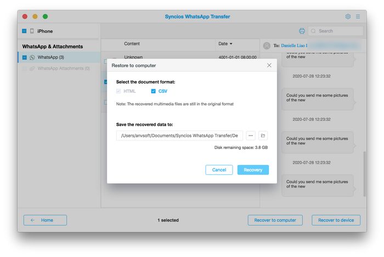This screenshot has height=257, width=384.
Task: Click the contact avatar icon
Action: pos(267,45)
